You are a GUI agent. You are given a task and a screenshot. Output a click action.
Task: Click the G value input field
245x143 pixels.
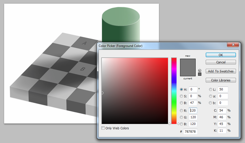pyautogui.click(x=193, y=117)
